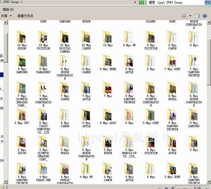Click the file list vertical scrollbar thumb
The width and height of the screenshot is (211, 189).
(209, 62)
